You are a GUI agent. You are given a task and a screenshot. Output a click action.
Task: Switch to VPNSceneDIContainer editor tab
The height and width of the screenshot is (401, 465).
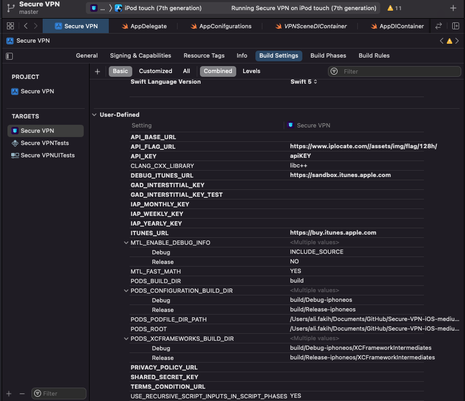point(310,26)
